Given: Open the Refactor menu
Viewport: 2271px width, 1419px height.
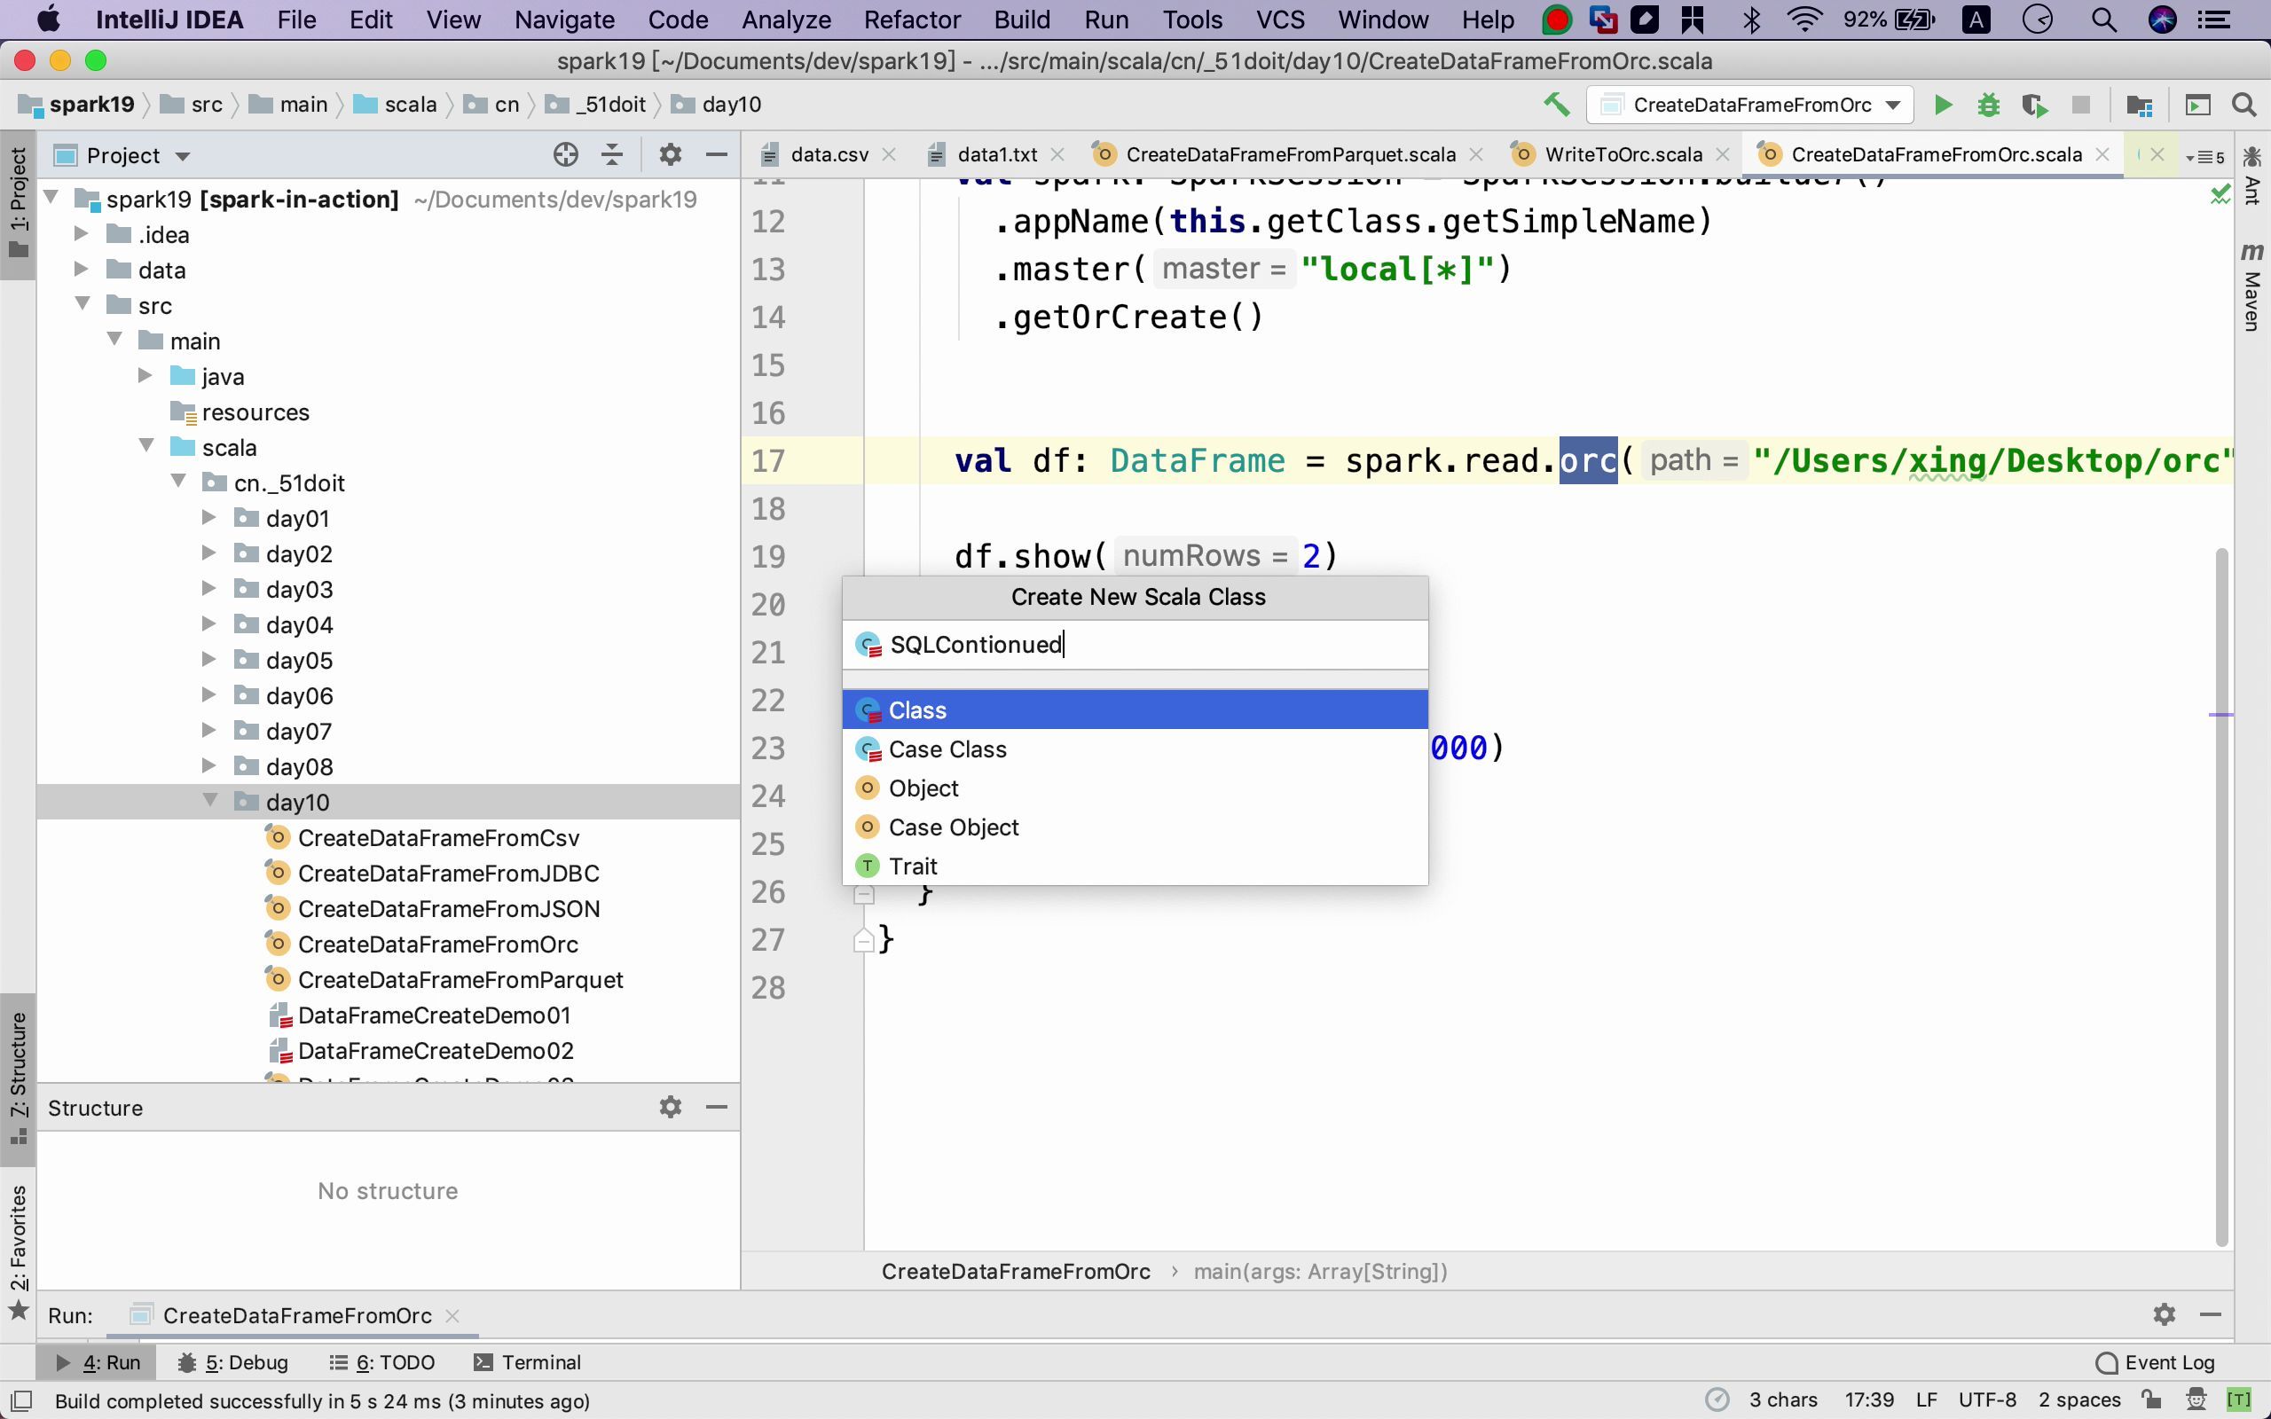Looking at the screenshot, I should [x=911, y=20].
